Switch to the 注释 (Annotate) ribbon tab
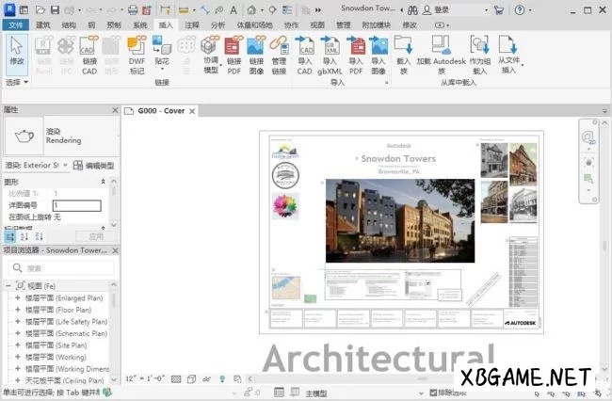Image resolution: width=612 pixels, height=401 pixels. (192, 24)
